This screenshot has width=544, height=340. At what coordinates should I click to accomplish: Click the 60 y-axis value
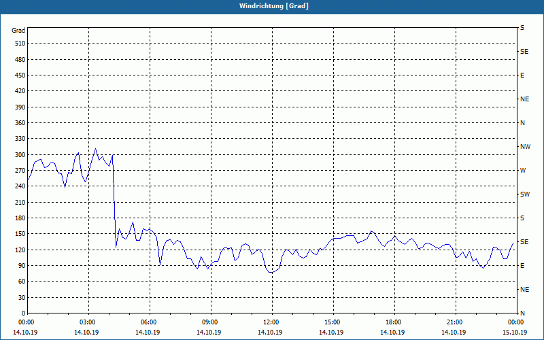point(22,282)
